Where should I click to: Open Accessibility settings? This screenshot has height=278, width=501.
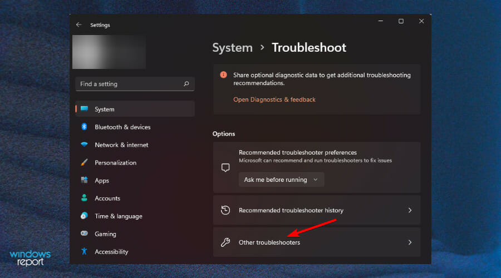coord(135,251)
